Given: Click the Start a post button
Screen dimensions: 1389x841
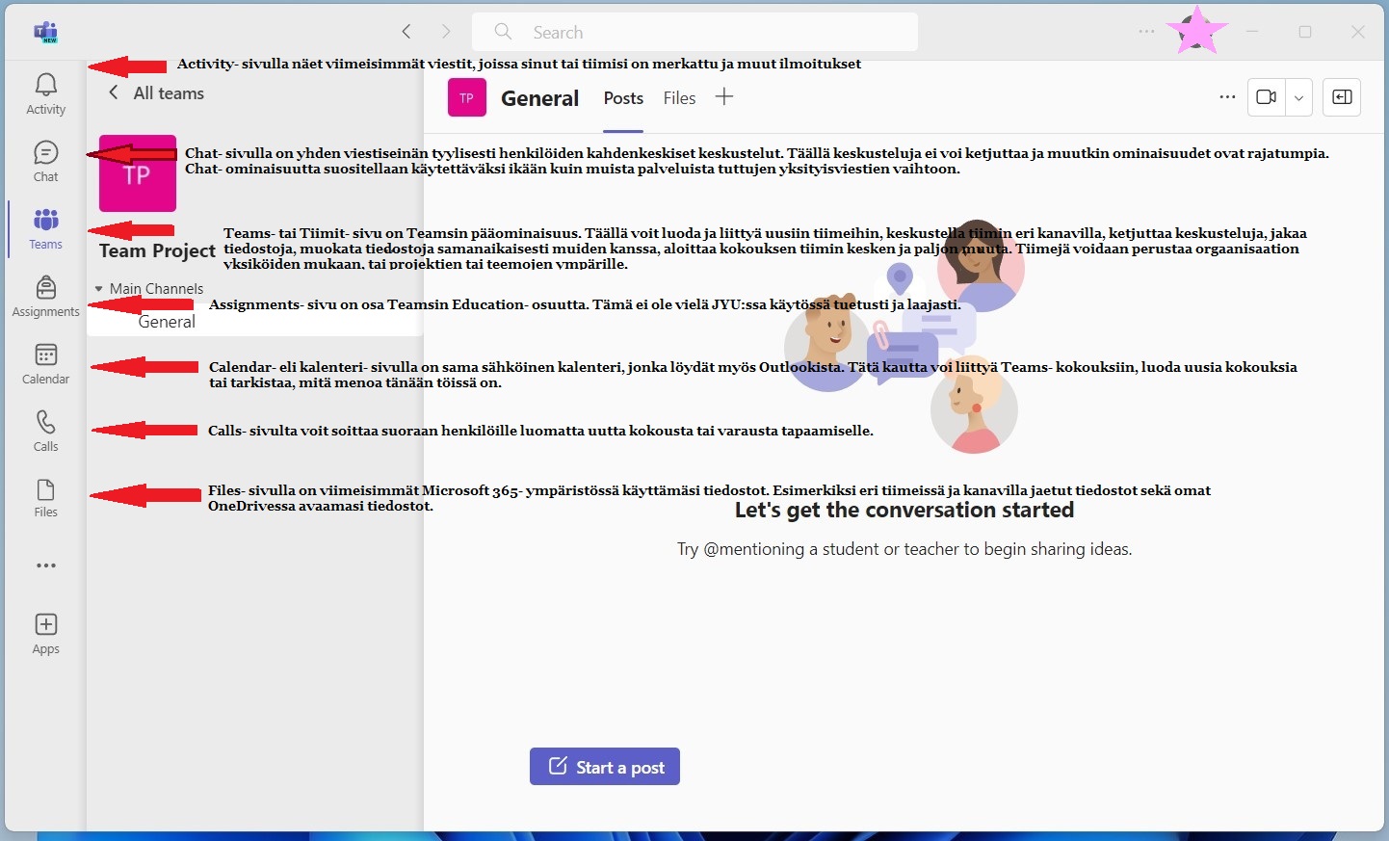Looking at the screenshot, I should (x=605, y=767).
